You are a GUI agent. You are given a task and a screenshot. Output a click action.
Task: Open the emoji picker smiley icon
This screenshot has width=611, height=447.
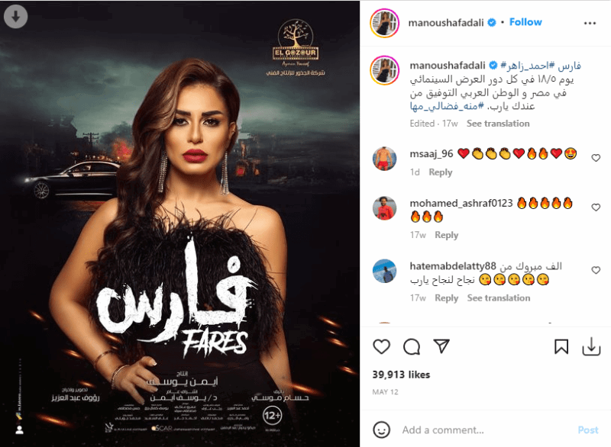381,429
